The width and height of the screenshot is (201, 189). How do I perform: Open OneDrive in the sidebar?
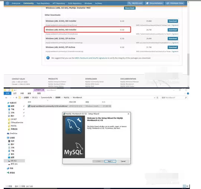[x=12, y=134]
